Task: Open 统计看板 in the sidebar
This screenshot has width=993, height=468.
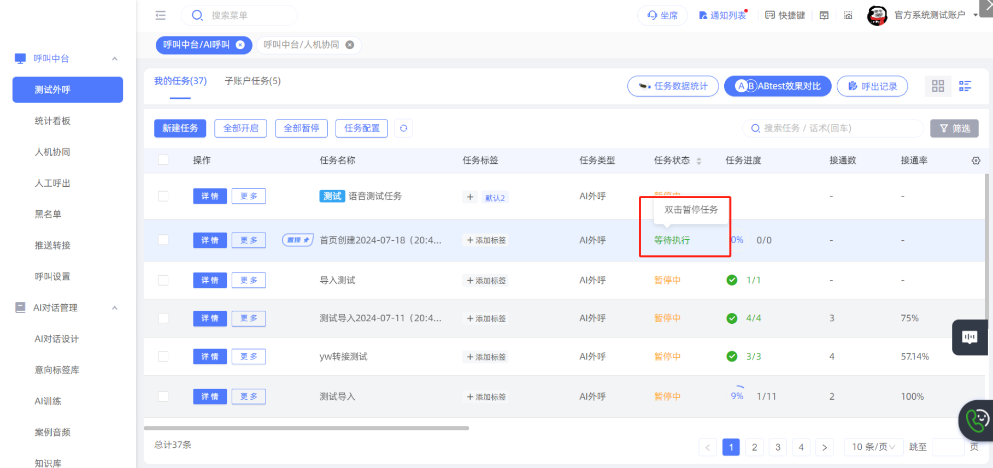Action: [x=52, y=121]
